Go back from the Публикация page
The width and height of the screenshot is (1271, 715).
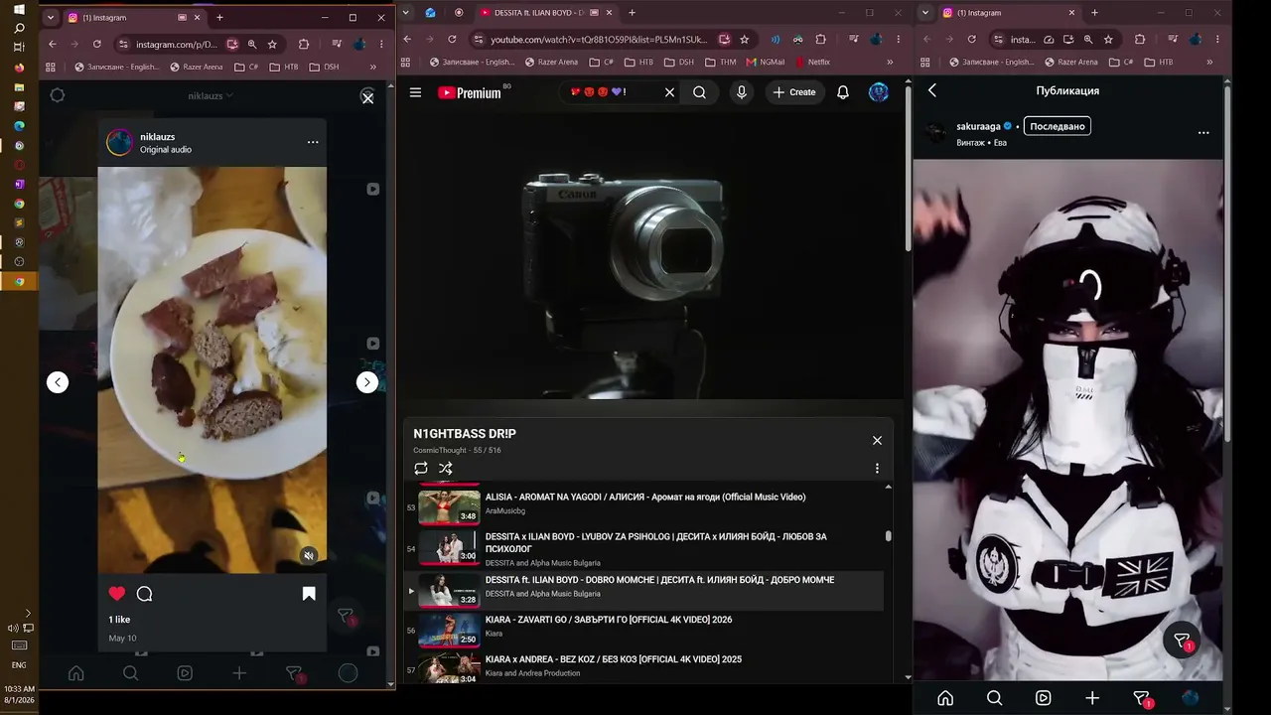[x=932, y=90]
